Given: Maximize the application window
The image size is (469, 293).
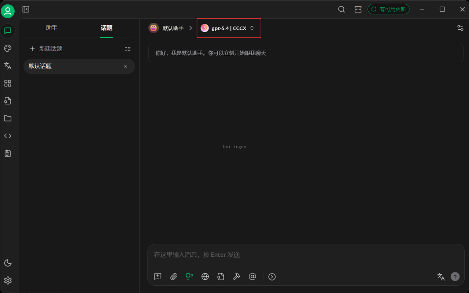Looking at the screenshot, I should pos(442,9).
